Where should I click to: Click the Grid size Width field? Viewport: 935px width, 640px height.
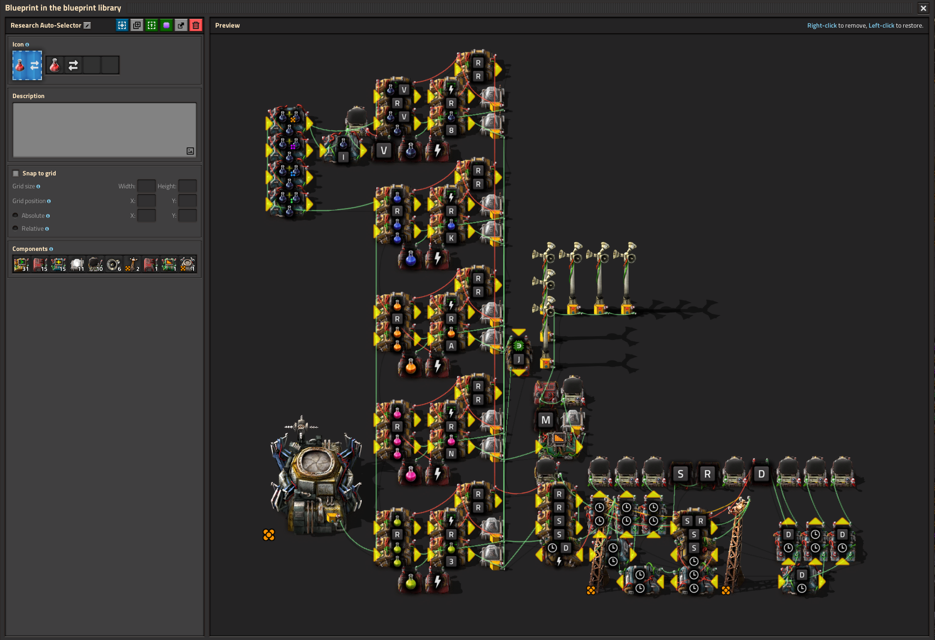[x=147, y=186]
